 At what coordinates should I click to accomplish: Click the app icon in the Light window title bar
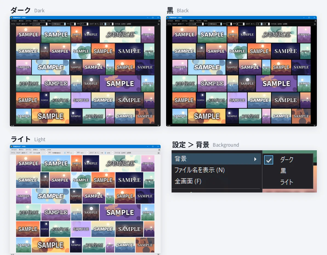point(12,146)
